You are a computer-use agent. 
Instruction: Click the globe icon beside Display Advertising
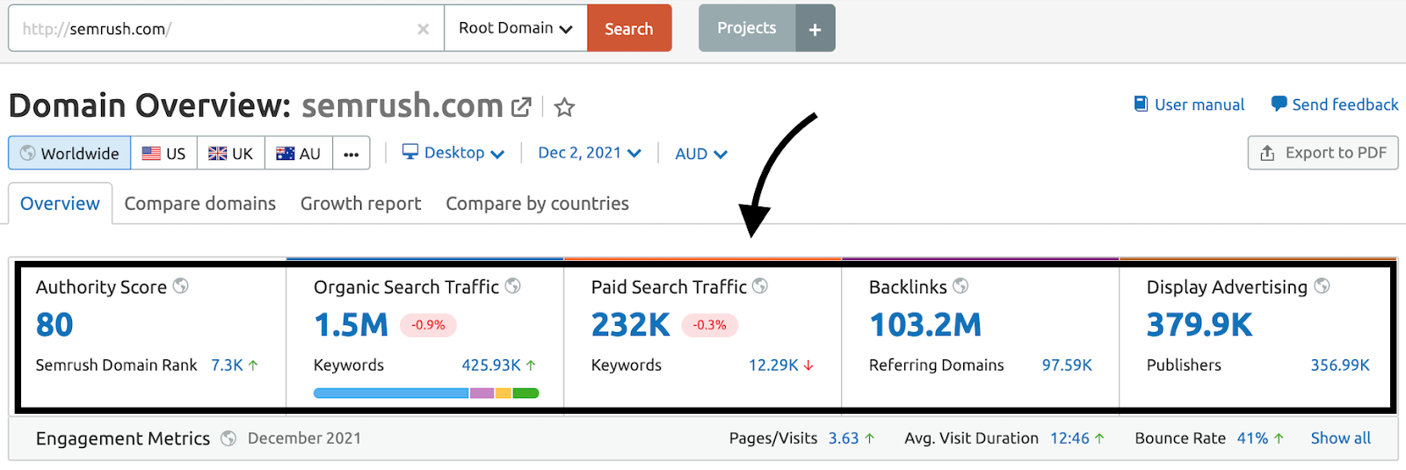click(1322, 286)
